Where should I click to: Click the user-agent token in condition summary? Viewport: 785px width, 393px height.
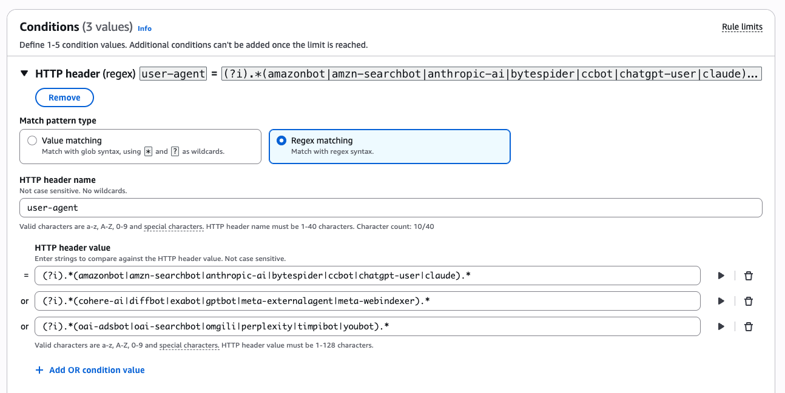[x=173, y=74]
